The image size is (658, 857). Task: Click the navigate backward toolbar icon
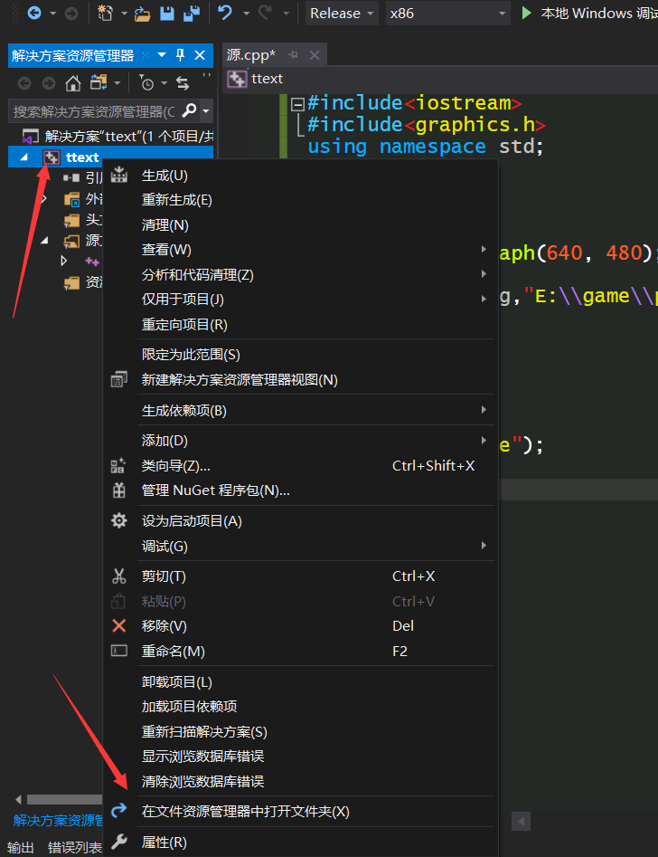pyautogui.click(x=33, y=13)
